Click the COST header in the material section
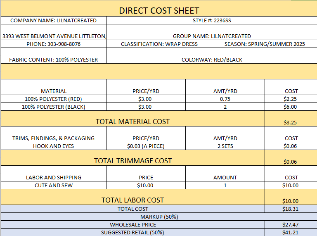This screenshot has height=236, width=317. (x=291, y=87)
